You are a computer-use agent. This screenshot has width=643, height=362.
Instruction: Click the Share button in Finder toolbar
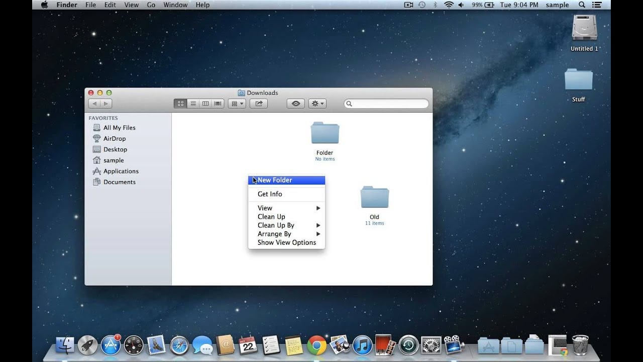(259, 104)
